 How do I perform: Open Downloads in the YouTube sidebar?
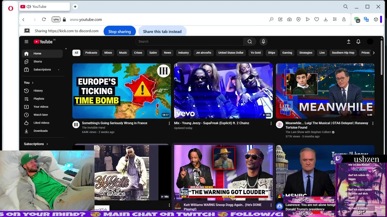[x=42, y=131]
